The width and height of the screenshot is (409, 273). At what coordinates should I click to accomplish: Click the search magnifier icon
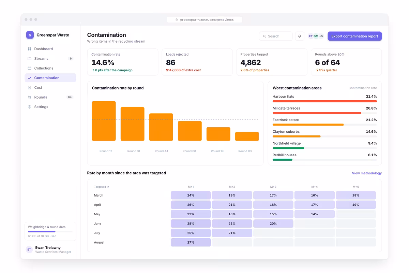(264, 36)
